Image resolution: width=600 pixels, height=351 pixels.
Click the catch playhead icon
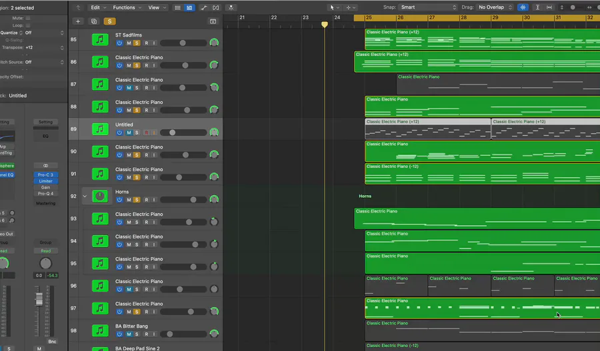point(231,7)
